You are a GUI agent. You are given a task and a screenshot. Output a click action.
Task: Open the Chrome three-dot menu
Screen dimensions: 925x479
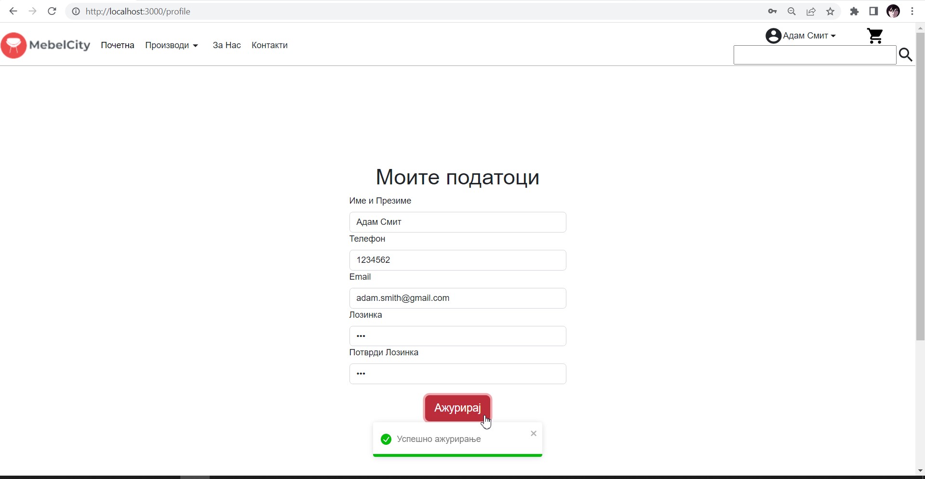(912, 12)
